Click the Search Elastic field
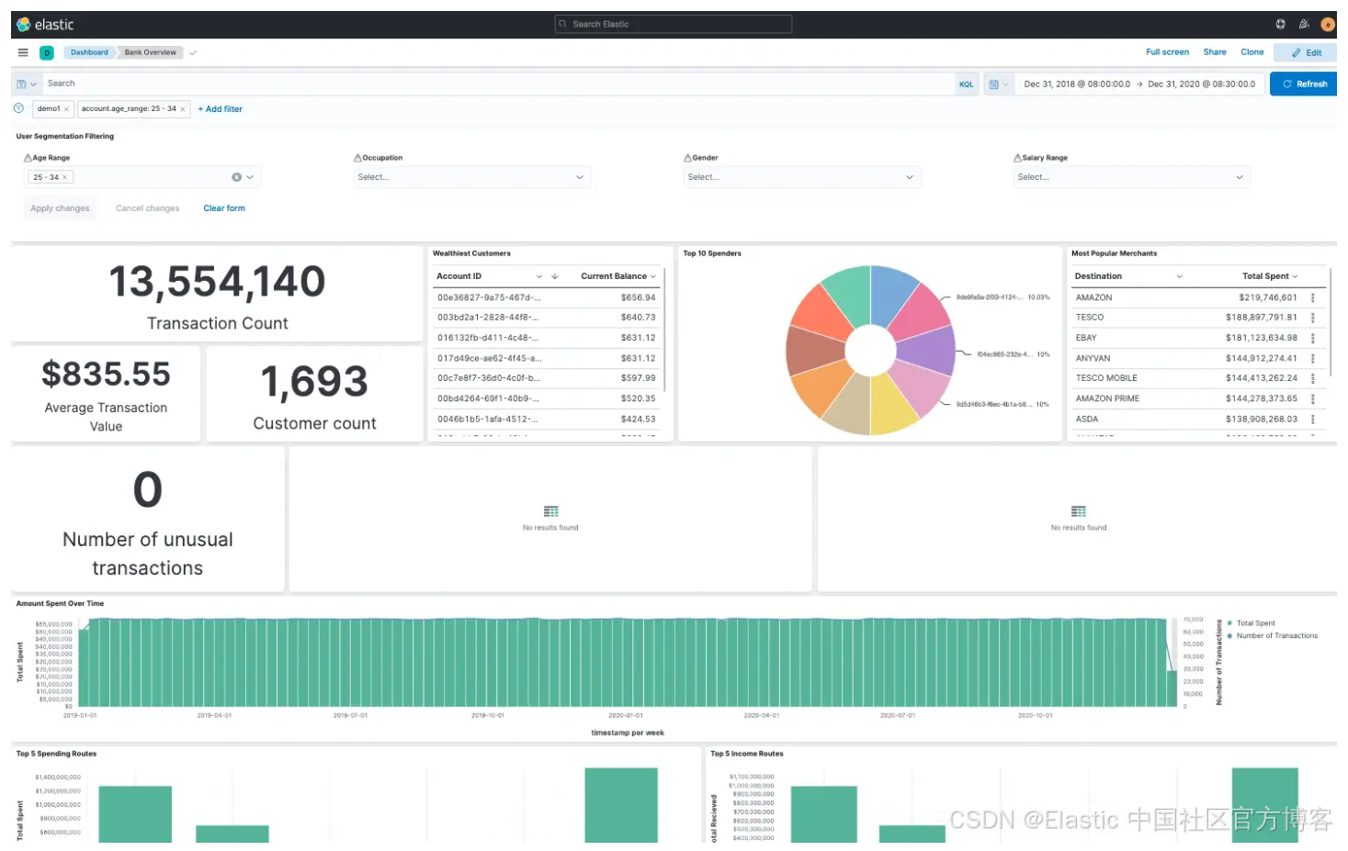The height and width of the screenshot is (851, 1348). [673, 25]
